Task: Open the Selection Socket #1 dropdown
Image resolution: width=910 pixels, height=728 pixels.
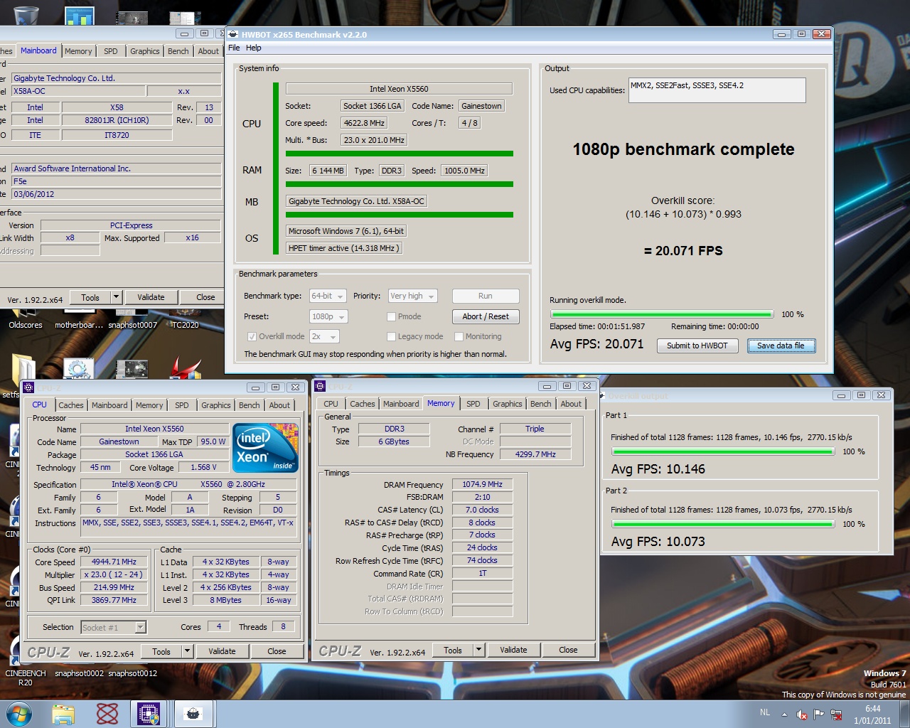Action: click(113, 627)
